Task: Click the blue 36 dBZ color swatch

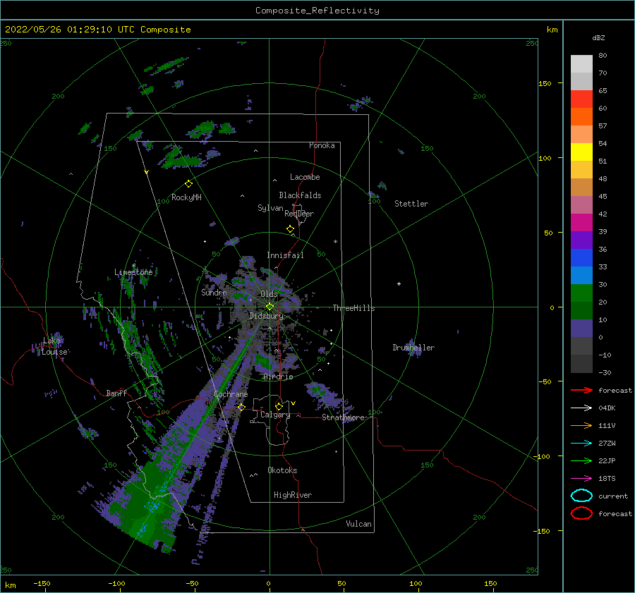Action: pyautogui.click(x=581, y=258)
